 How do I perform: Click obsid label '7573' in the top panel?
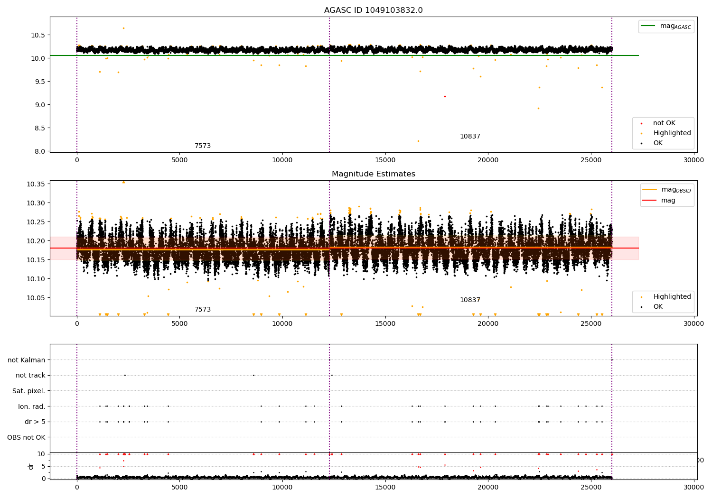[203, 146]
